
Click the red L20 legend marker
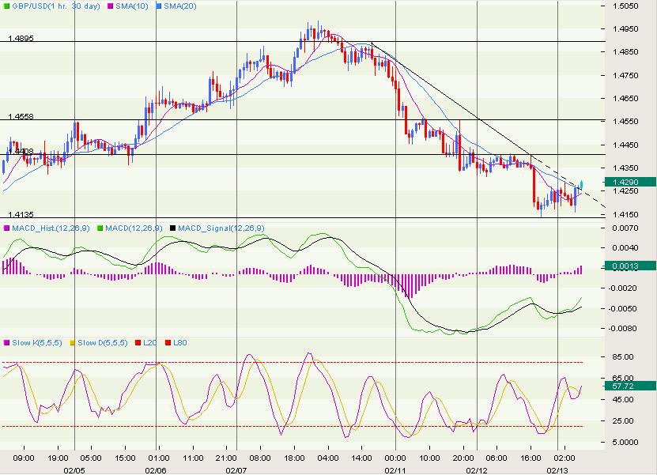[x=138, y=343]
